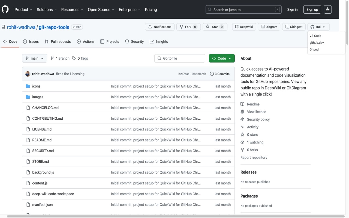Open the STORE.md file
Viewport: 349px width, 218px height.
point(41,162)
